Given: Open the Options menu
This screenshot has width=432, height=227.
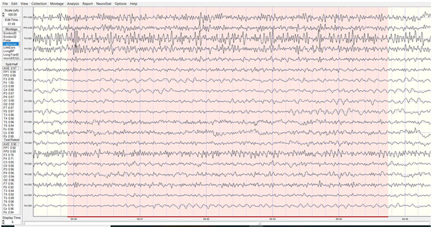Looking at the screenshot, I should point(120,4).
